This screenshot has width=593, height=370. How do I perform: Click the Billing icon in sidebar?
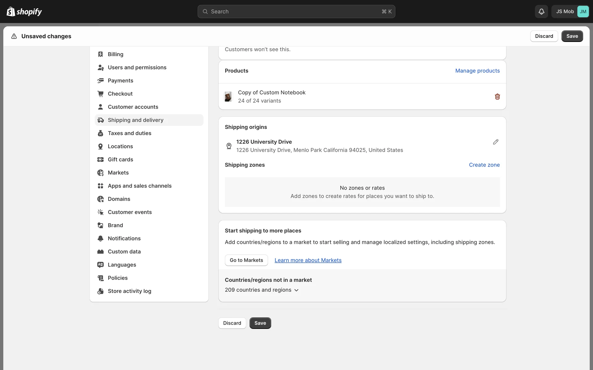click(x=100, y=54)
